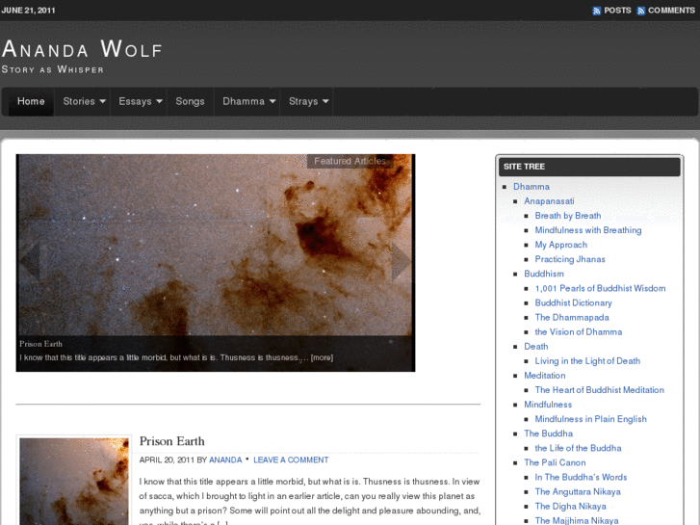Open My Approach link
The image size is (700, 525).
click(561, 245)
